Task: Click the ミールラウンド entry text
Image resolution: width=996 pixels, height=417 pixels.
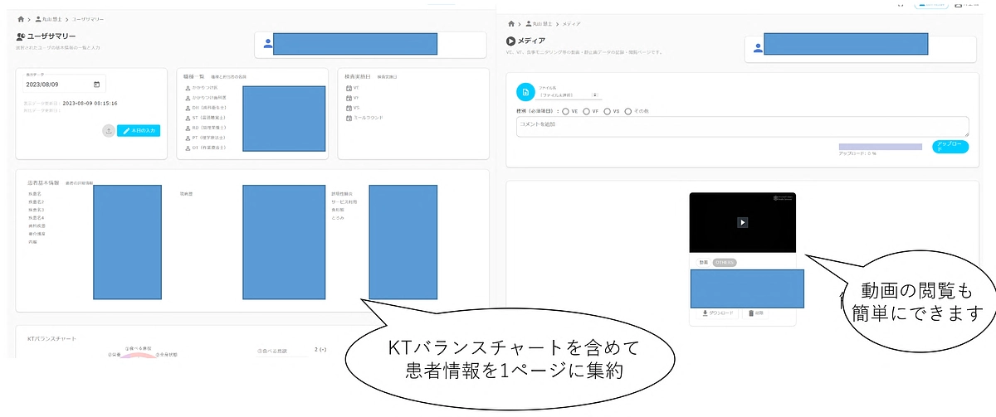Action: click(x=369, y=118)
